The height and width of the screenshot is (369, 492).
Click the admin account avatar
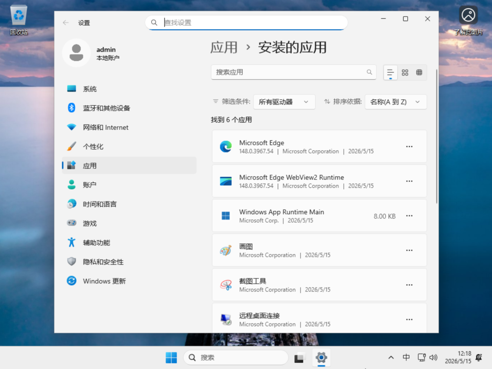76,53
